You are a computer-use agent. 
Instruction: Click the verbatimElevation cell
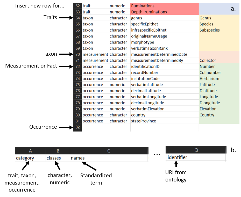(x=164, y=109)
